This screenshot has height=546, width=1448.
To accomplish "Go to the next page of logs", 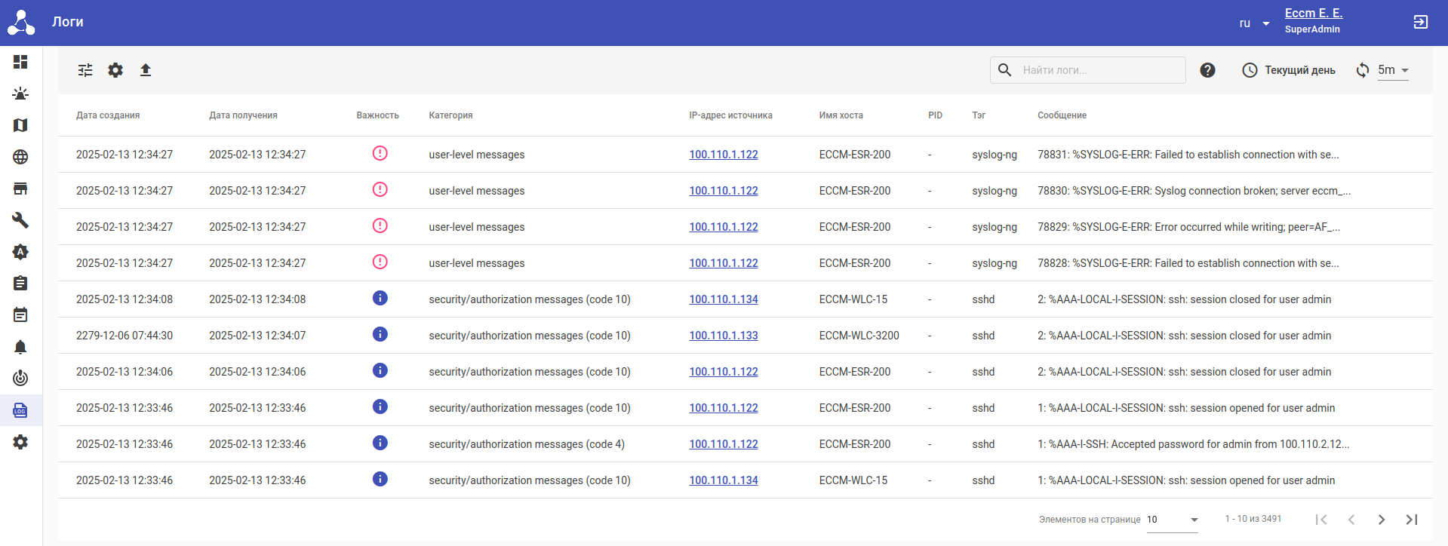I will click(x=1381, y=520).
